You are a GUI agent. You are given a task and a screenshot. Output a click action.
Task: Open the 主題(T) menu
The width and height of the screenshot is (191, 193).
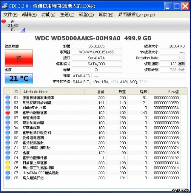(x=67, y=15)
